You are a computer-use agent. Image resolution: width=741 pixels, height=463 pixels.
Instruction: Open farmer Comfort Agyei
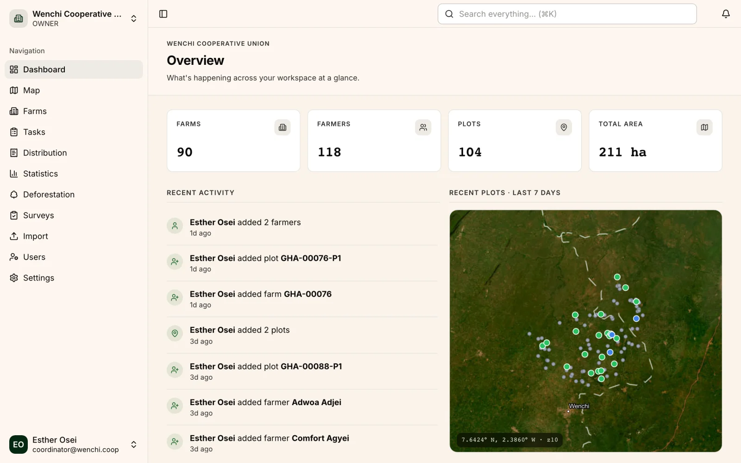click(x=320, y=438)
